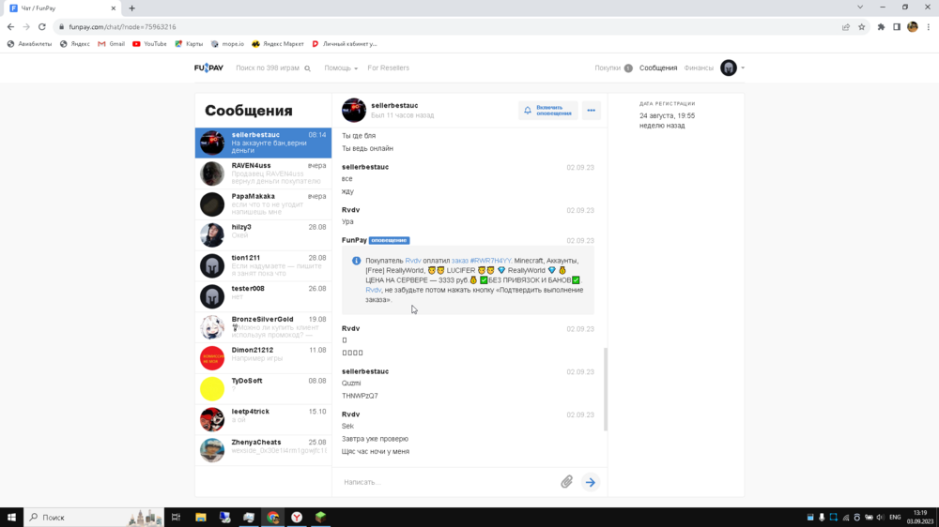Screen dimensions: 939x527
Task: Expand the Помощь dropdown menu
Action: (341, 68)
